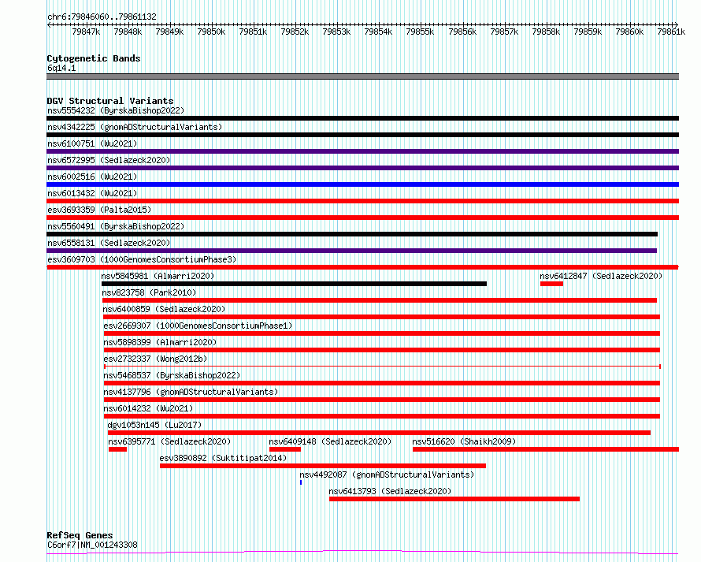Click nsv6409148 (Sedlazeck2020) label
Image resolution: width=701 pixels, height=562 pixels.
coord(330,441)
